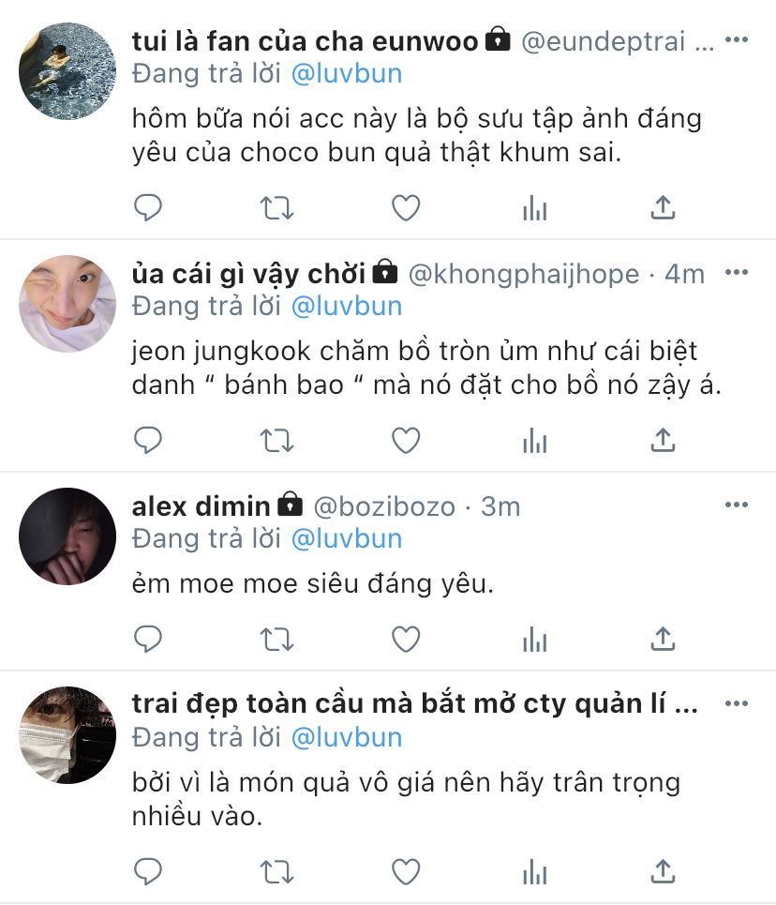Share the món quà vô giá tweet
The image size is (776, 905).
click(x=663, y=871)
